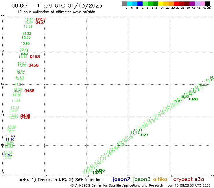Click the wave height value 14.26
The image size is (214, 188).
[132, 135]
